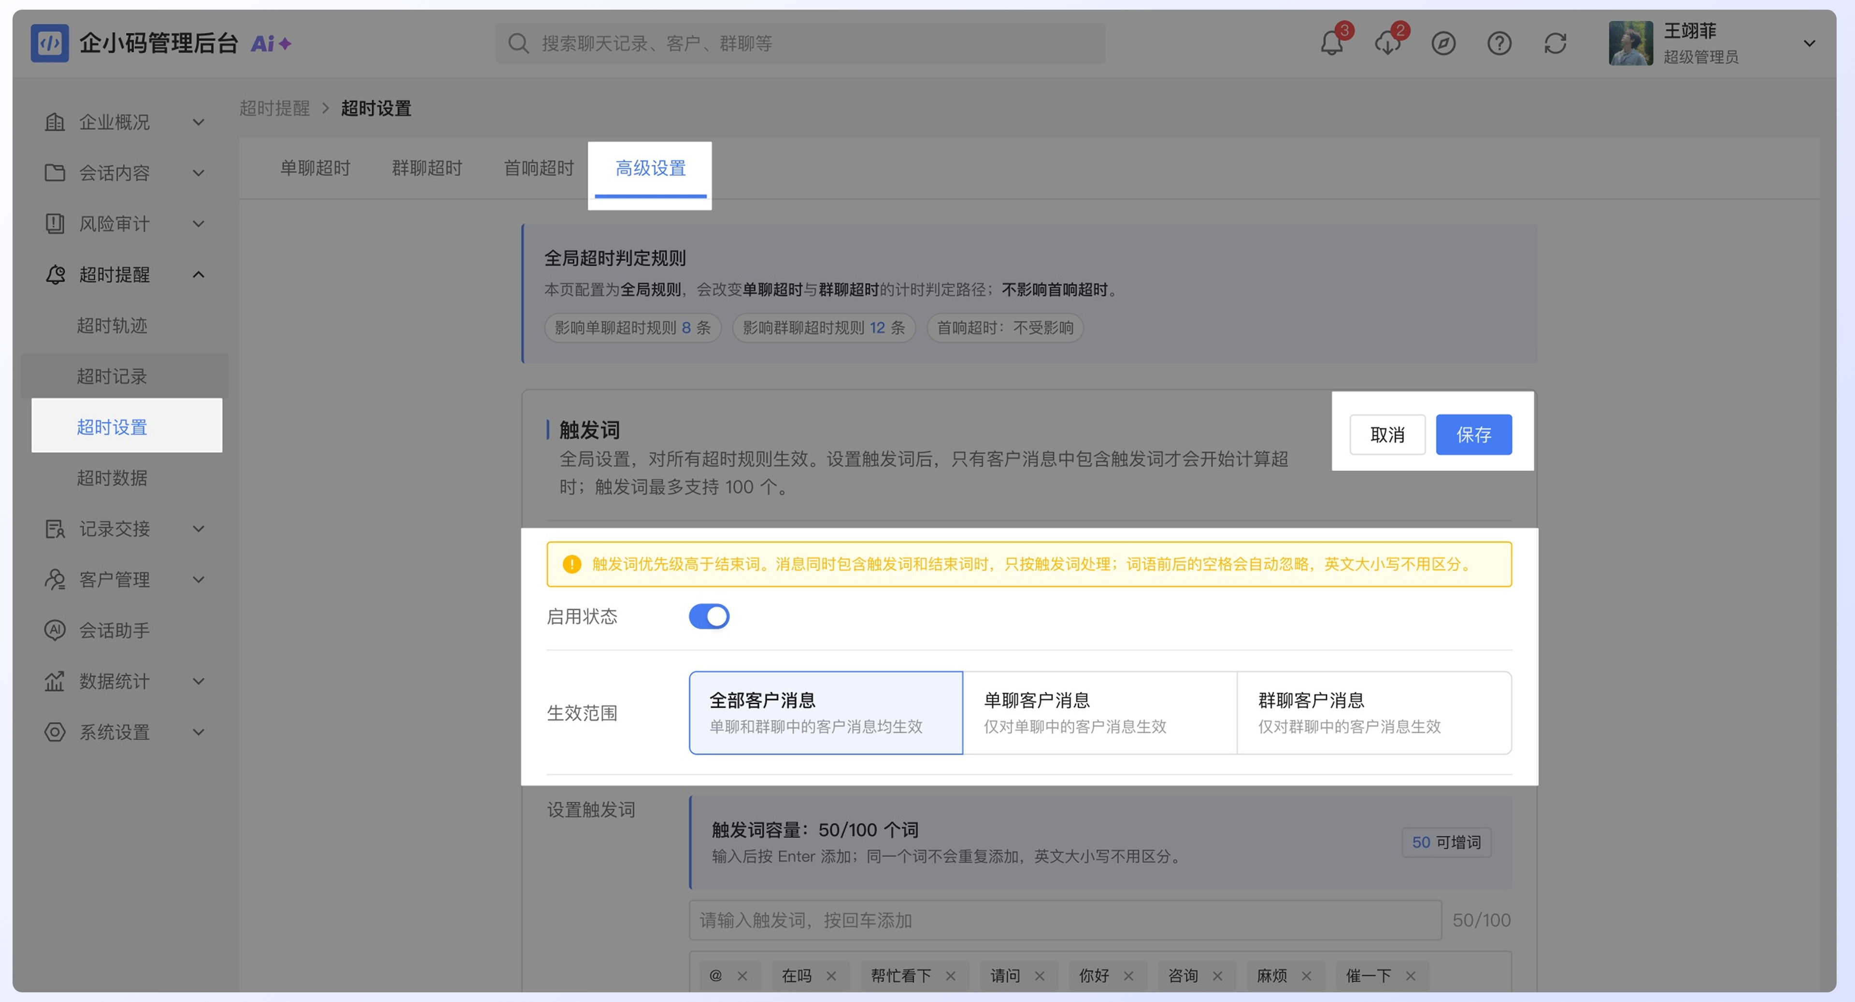Click the Ai sparkle badge
Image resolution: width=1855 pixels, height=1002 pixels.
271,43
